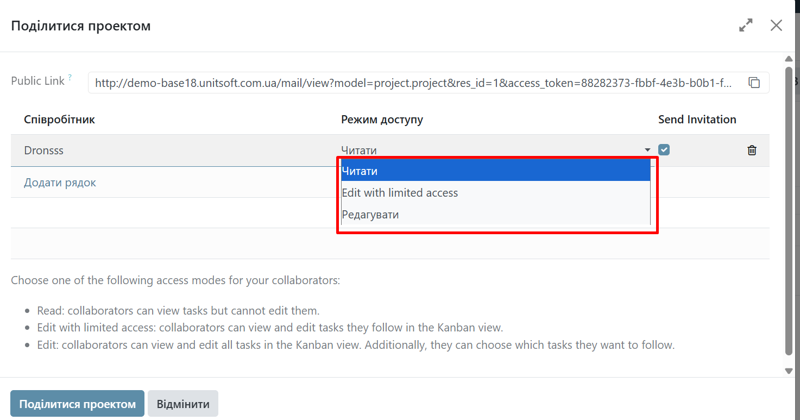Select the Dronsss collaborator cell
This screenshot has width=800, height=420.
pyautogui.click(x=44, y=151)
